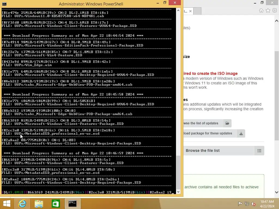Open the PowerShell window system menu icon

(4, 4)
